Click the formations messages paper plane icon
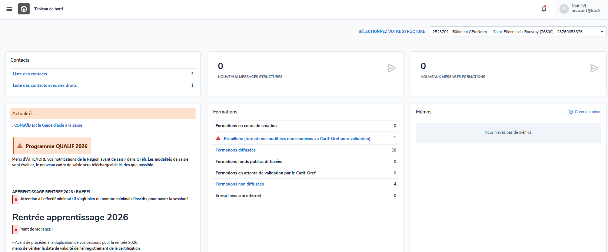The height and width of the screenshot is (252, 608). (x=594, y=68)
